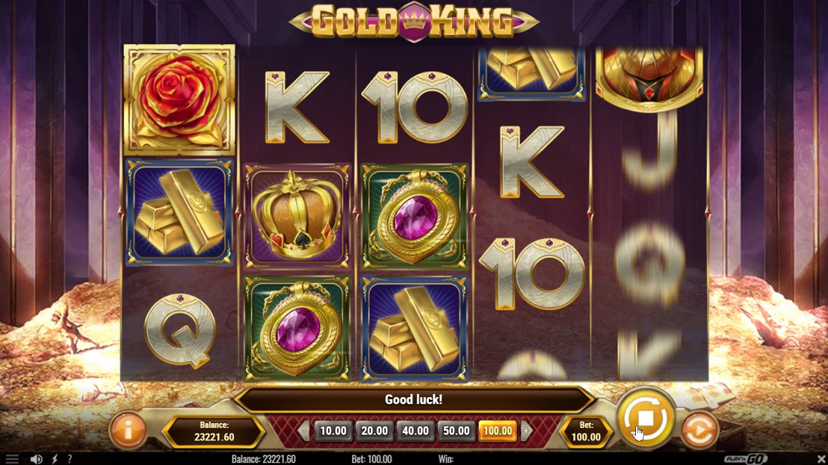
Task: Choose the 50.00 bet amount
Action: coord(456,431)
